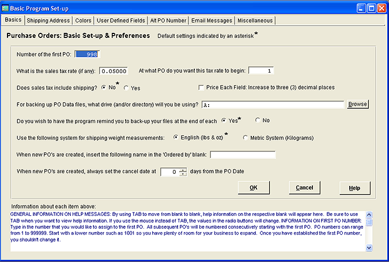Open the User Defined Fields tab

[x=121, y=20]
